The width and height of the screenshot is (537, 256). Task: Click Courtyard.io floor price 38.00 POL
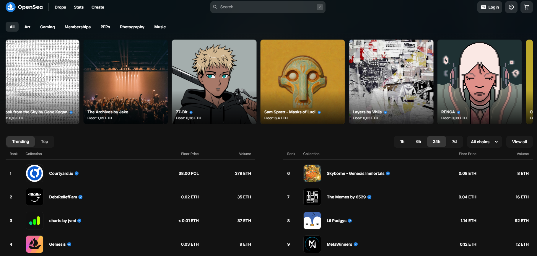(x=189, y=173)
